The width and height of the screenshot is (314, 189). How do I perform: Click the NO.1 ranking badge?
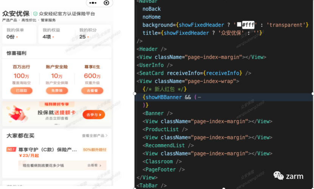pos(11,149)
